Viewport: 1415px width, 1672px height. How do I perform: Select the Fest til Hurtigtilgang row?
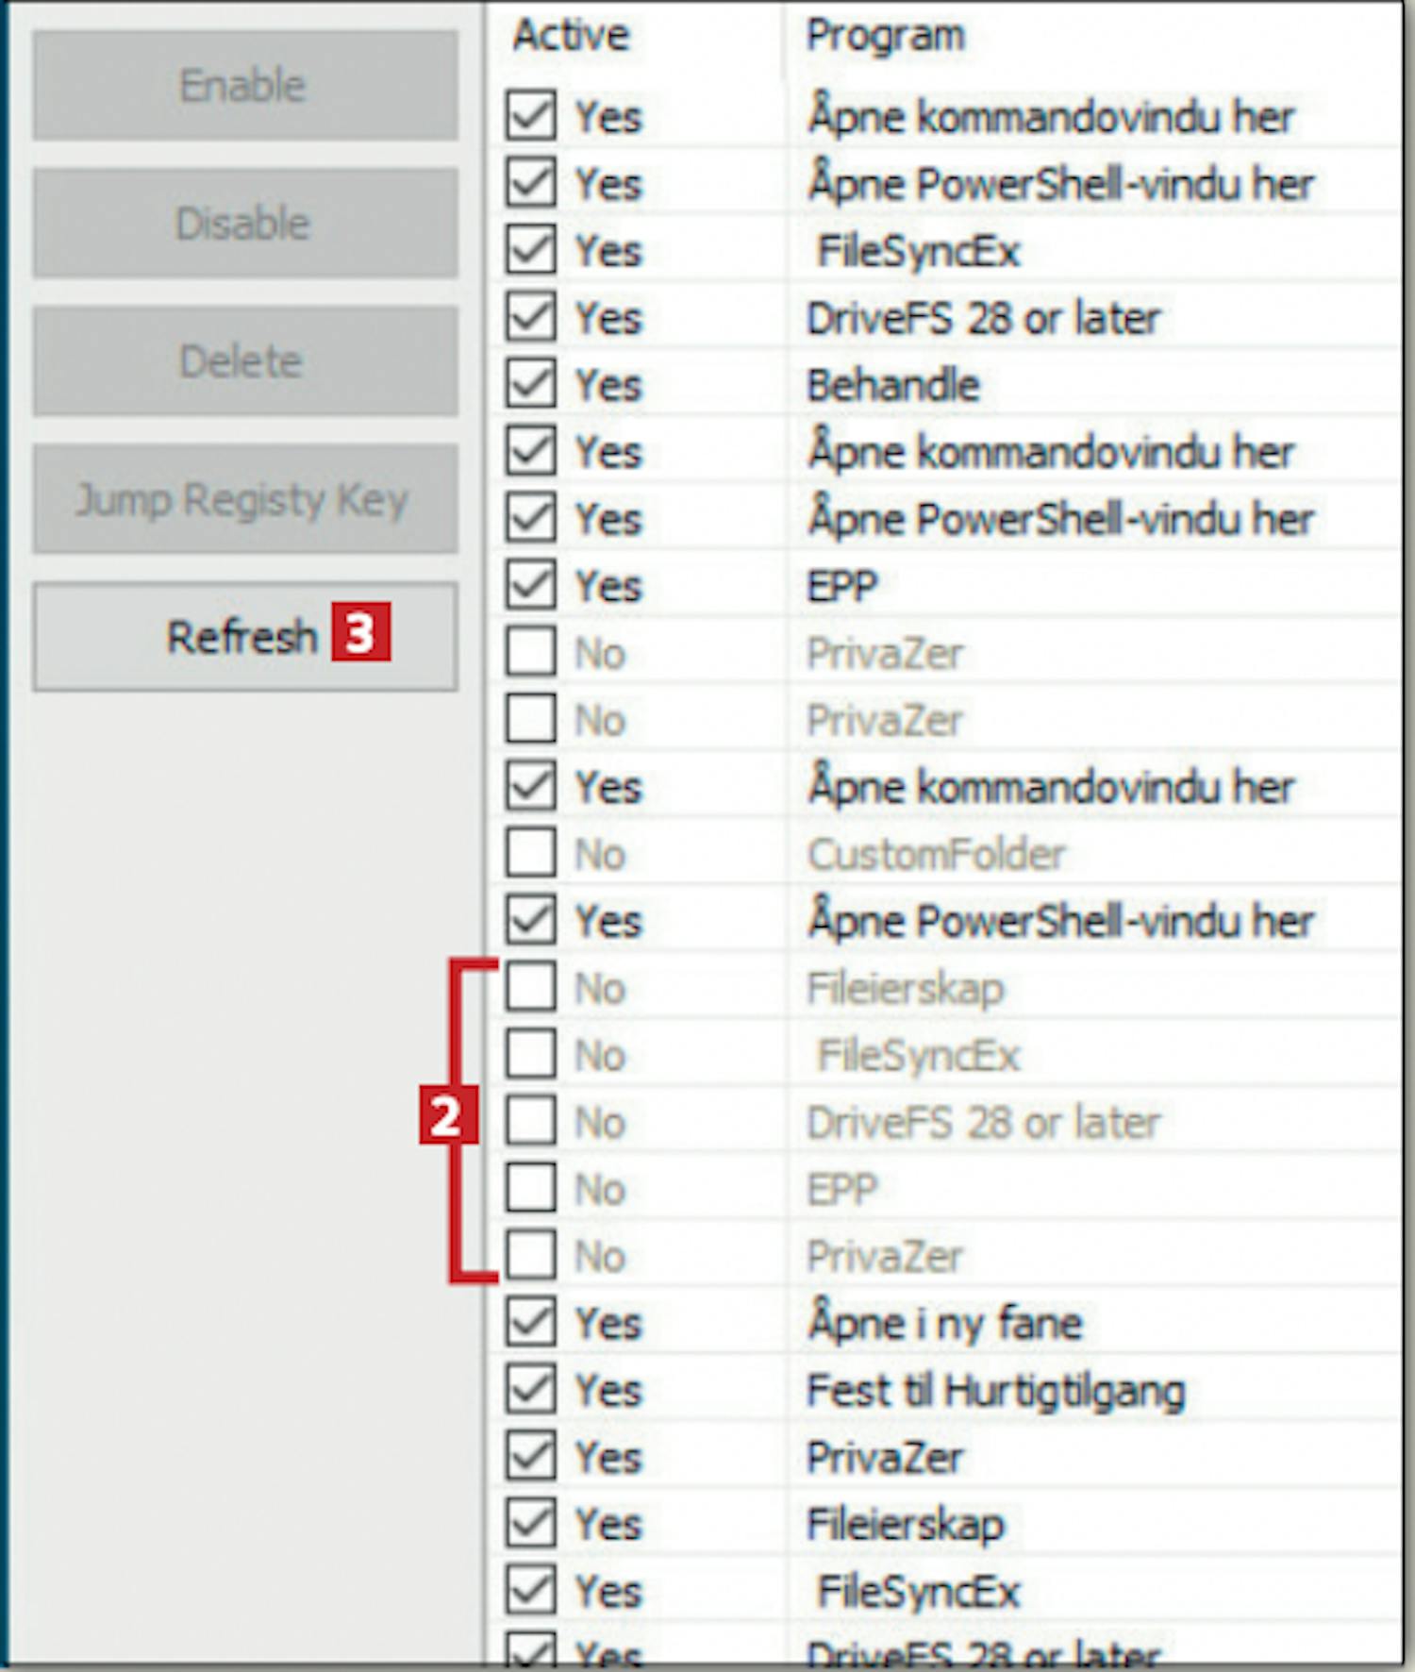coord(995,1390)
